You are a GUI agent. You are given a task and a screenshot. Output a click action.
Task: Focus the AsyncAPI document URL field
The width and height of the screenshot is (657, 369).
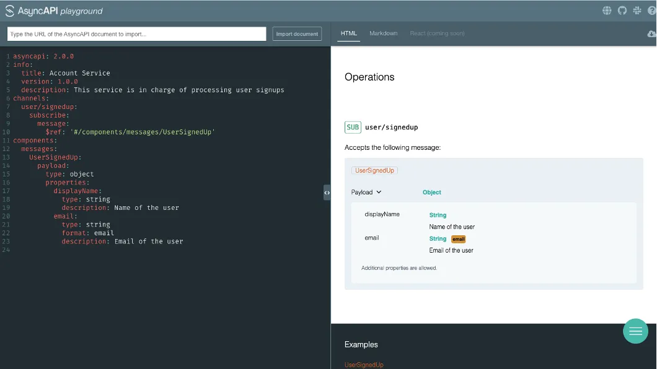coord(136,34)
